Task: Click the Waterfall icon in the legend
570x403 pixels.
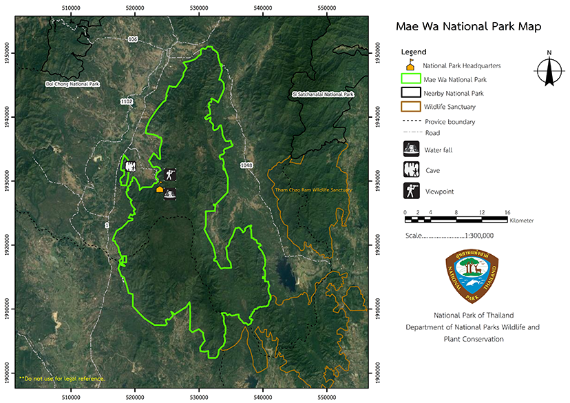Action: point(410,148)
